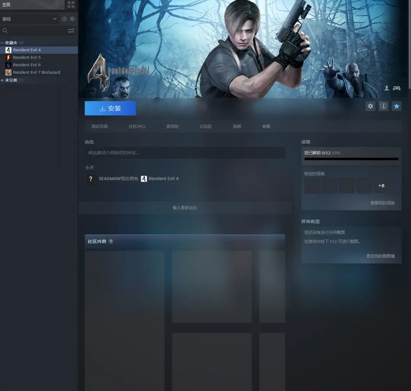Screen dimensions: 411x391
Task: Load more activity with 载入更多动态
Action: 185,208
